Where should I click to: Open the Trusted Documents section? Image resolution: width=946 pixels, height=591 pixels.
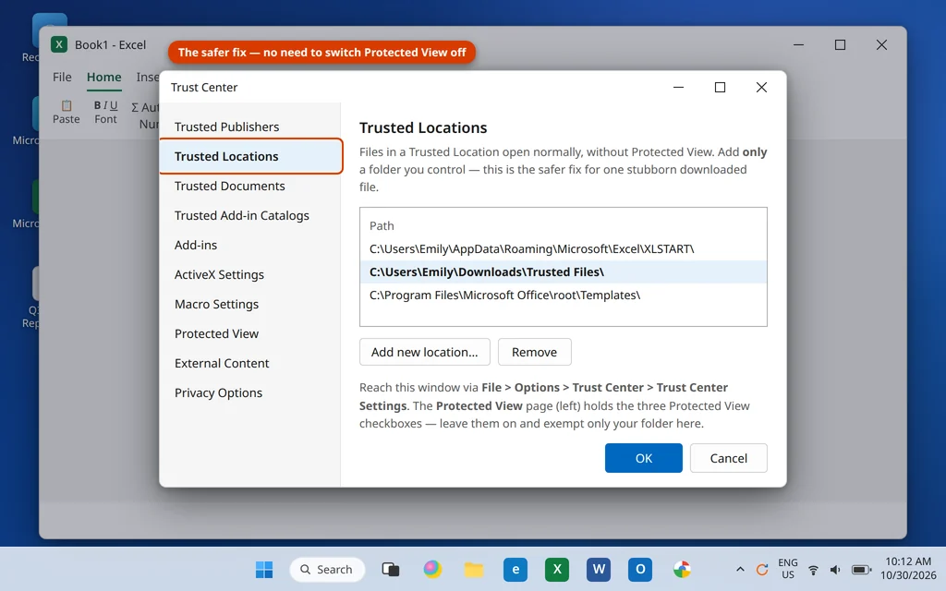coord(229,186)
